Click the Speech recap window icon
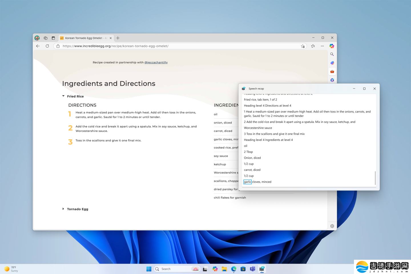 pyautogui.click(x=243, y=88)
